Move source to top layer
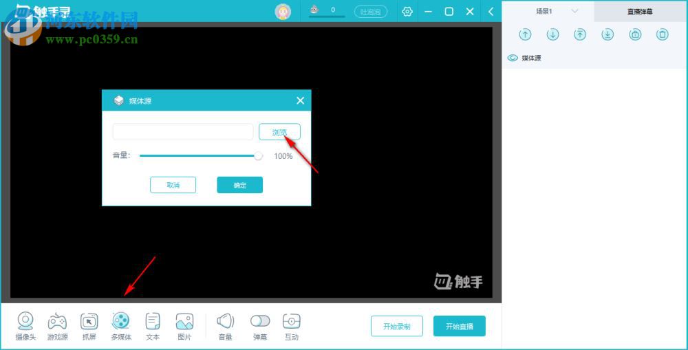 [x=580, y=34]
